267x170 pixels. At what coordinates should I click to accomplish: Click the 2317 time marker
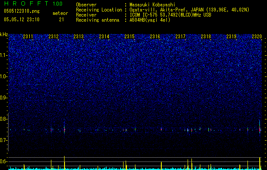180,36
